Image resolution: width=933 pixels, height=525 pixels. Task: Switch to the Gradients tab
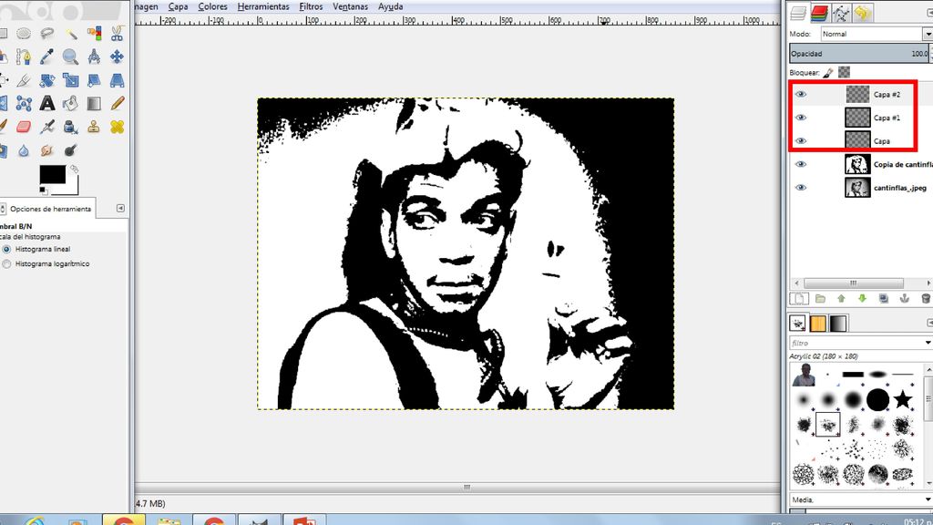838,324
